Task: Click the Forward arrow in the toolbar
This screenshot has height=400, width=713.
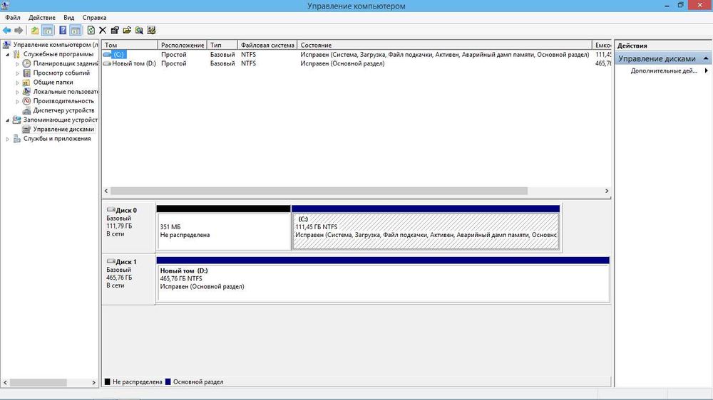Action: click(x=19, y=31)
